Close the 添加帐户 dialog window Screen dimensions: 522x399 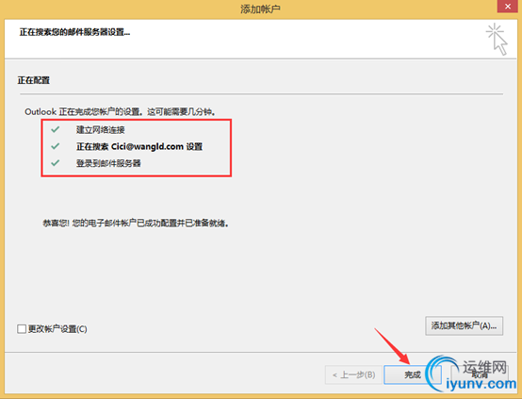[x=508, y=7]
